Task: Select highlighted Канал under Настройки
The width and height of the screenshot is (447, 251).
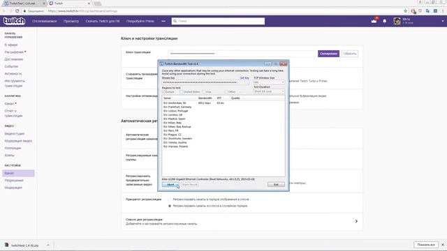Action: [x=19, y=173]
